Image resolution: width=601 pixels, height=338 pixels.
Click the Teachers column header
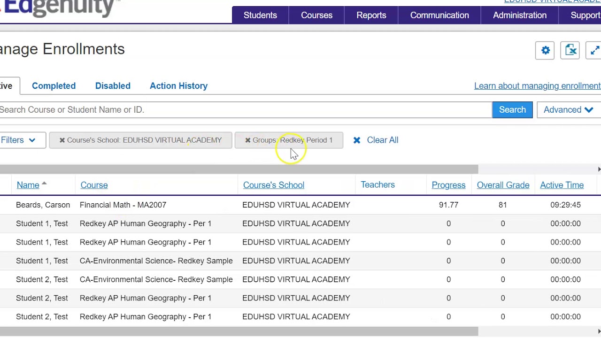tap(378, 185)
